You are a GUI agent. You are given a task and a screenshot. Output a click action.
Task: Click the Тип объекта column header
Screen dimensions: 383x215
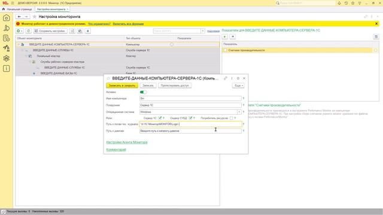(150, 38)
